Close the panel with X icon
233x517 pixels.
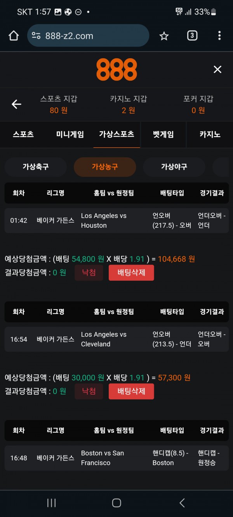pyautogui.click(x=217, y=69)
